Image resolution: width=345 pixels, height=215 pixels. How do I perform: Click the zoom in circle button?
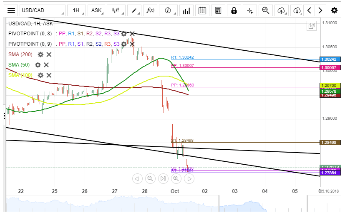(x=176, y=178)
